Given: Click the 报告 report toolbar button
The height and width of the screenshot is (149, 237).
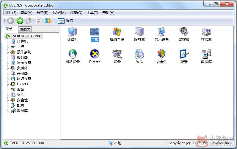Looking at the screenshot, I should tap(65, 21).
